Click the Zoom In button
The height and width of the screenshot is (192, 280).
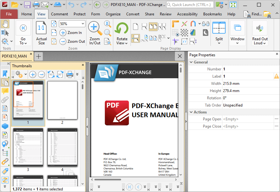[x=70, y=33]
